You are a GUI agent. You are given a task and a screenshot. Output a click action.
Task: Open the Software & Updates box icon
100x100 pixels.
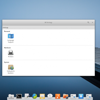click(11, 67)
